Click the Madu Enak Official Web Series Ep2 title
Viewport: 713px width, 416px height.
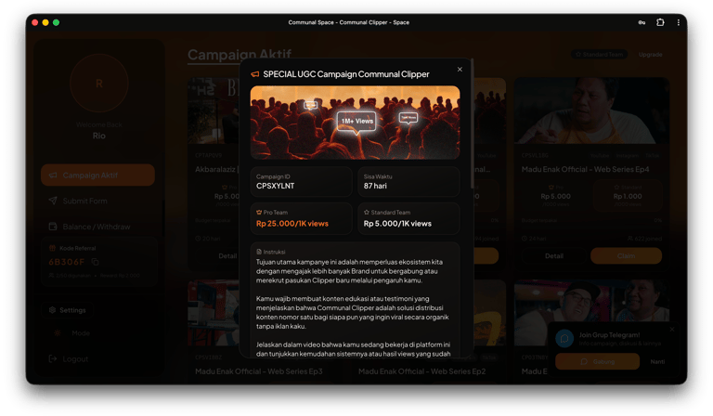point(422,371)
